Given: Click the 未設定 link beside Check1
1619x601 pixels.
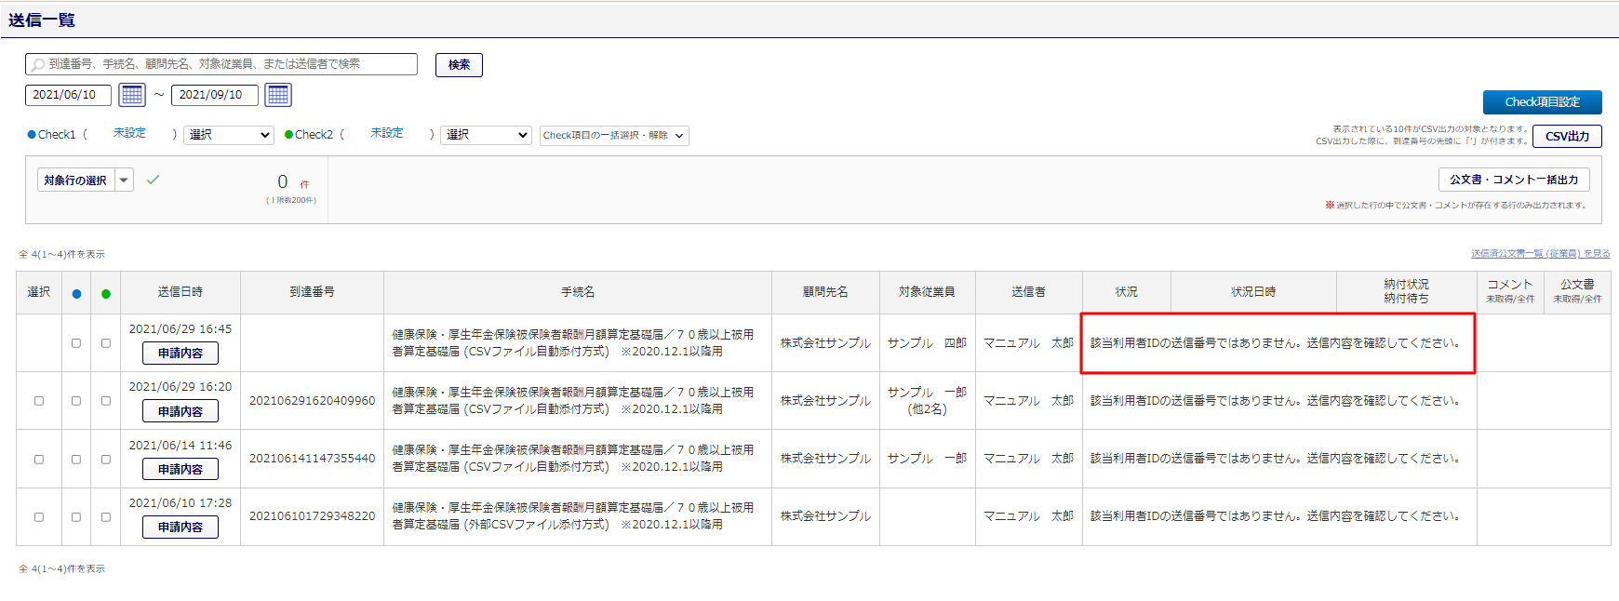Looking at the screenshot, I should pyautogui.click(x=129, y=133).
